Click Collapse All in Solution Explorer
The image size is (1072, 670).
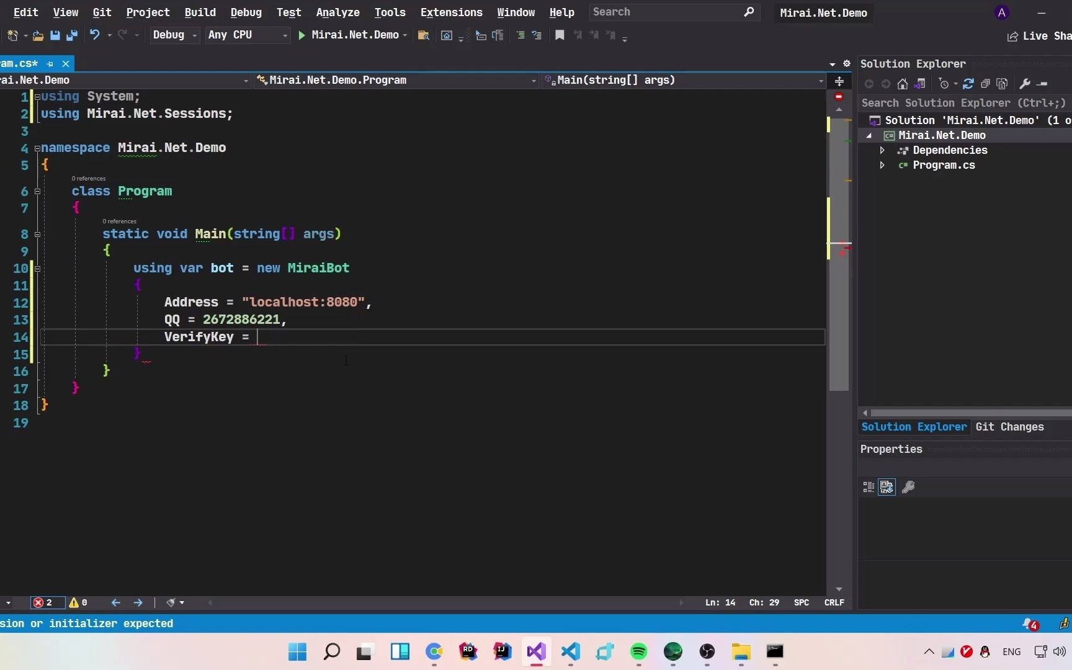(985, 84)
